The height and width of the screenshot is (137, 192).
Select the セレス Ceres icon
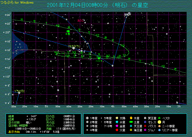[145, 122]
